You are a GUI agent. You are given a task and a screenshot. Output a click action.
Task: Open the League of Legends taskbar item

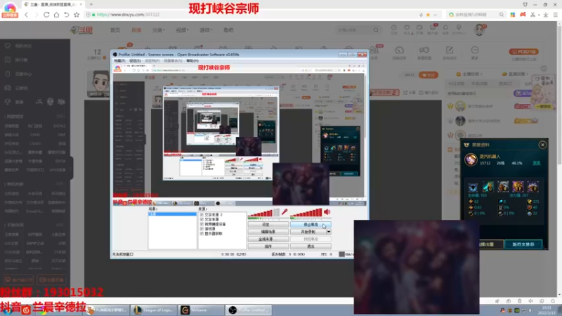(x=154, y=310)
